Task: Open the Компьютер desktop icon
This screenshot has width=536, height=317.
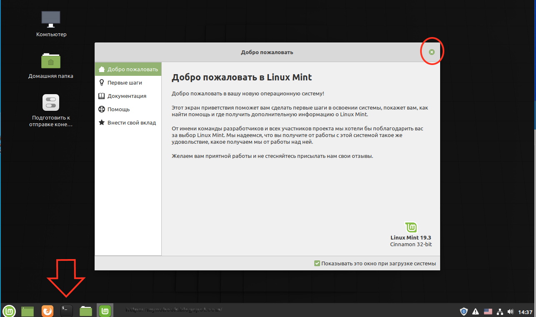Action: 51,24
